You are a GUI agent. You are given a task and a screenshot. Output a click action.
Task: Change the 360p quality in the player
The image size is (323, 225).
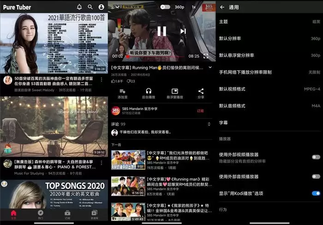(x=179, y=7)
